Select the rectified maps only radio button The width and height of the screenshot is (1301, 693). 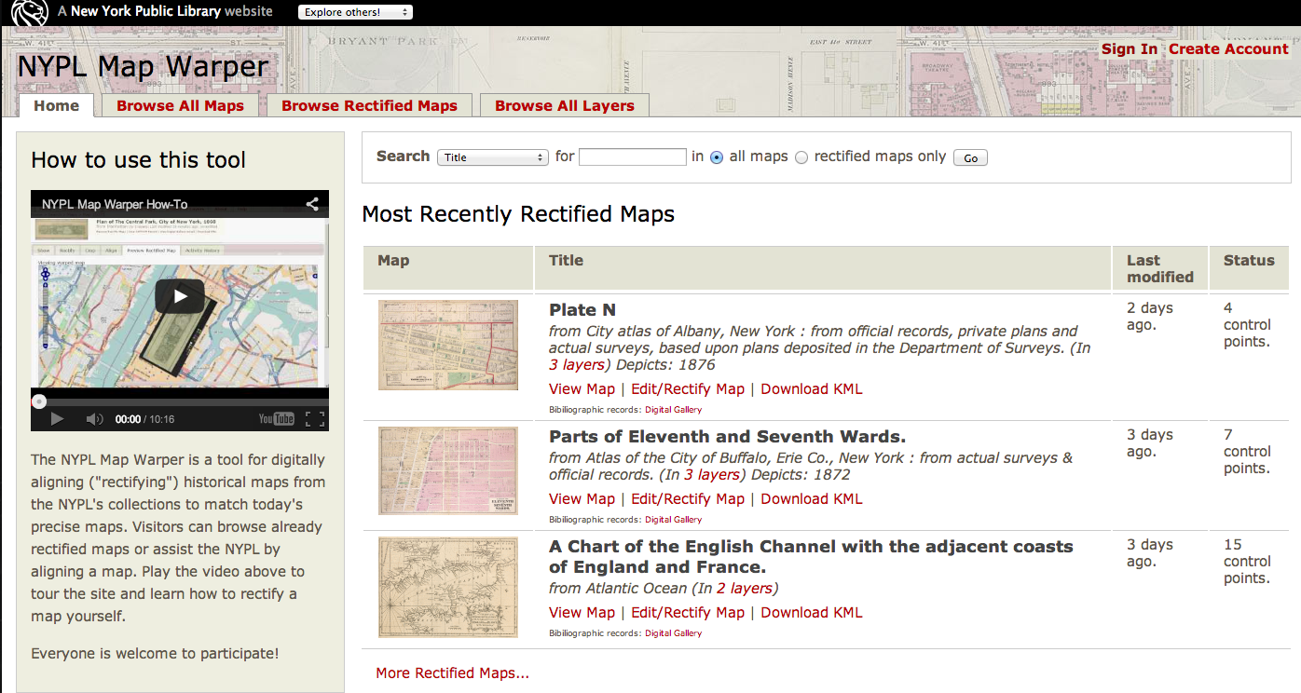[801, 157]
